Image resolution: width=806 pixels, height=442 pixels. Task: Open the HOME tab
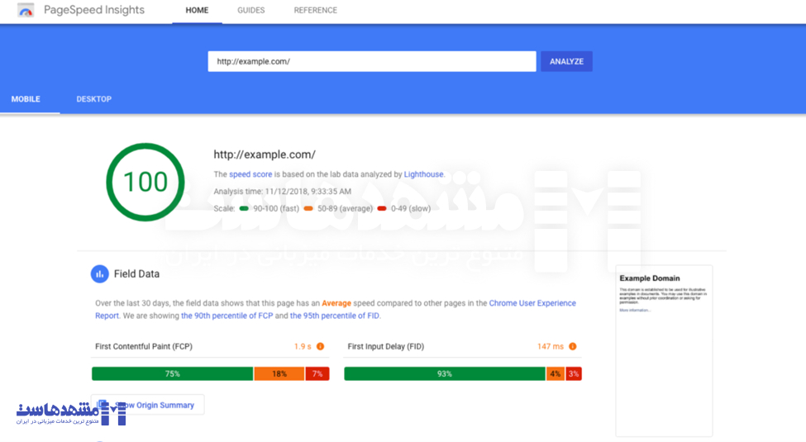coord(197,11)
